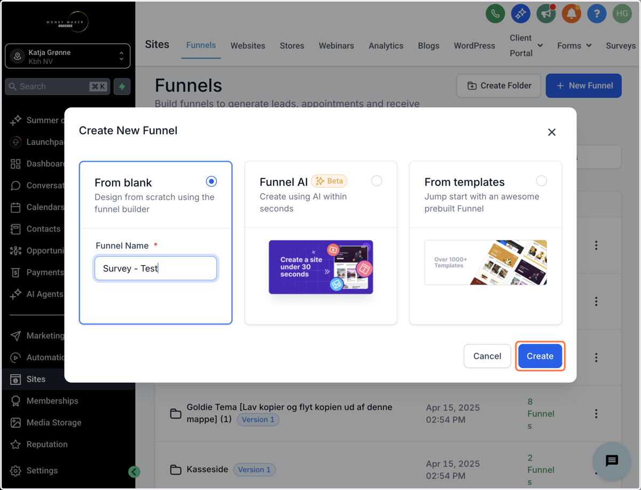Switch to the Analytics tab
Image resolution: width=641 pixels, height=490 pixels.
click(x=386, y=46)
